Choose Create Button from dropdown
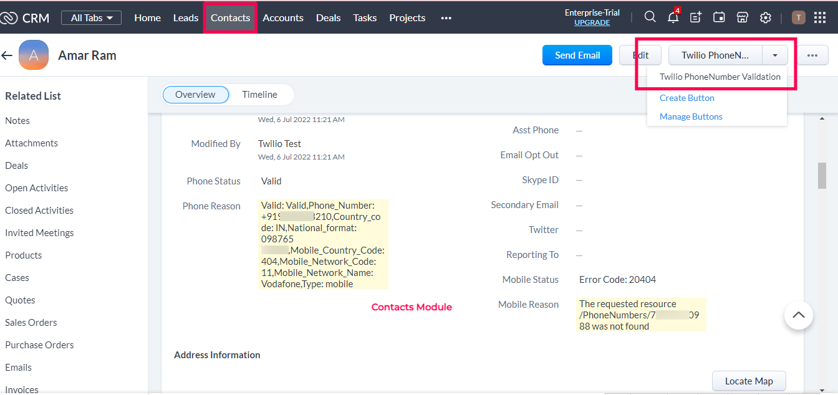The image size is (838, 395). click(x=687, y=98)
